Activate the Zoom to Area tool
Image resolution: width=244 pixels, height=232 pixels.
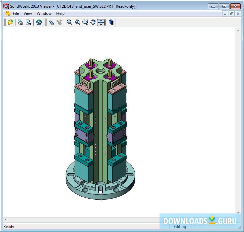77,22
